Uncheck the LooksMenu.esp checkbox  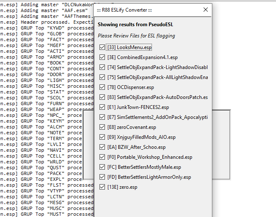coord(102,47)
